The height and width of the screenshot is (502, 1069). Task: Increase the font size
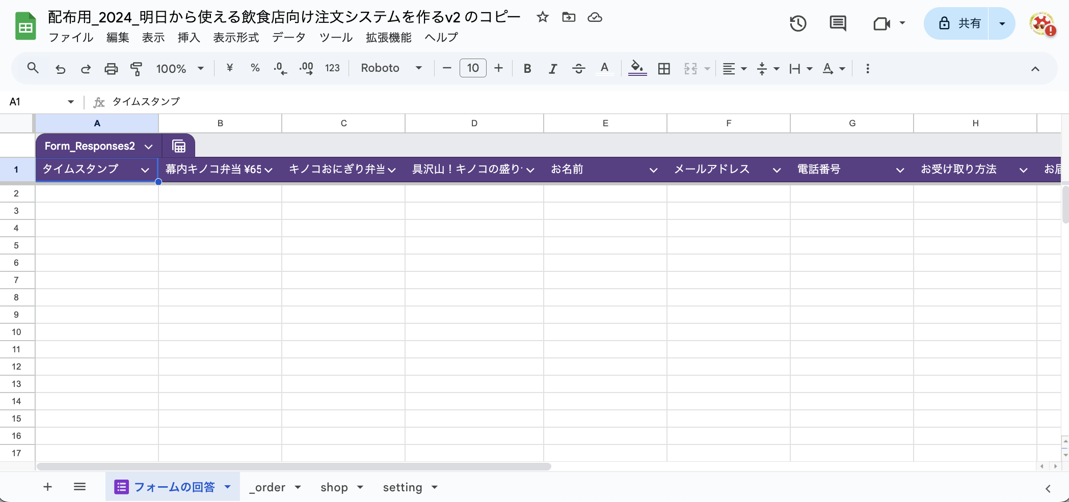tap(499, 68)
